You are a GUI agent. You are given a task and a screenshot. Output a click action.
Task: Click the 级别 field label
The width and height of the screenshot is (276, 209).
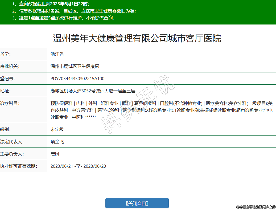(5, 129)
